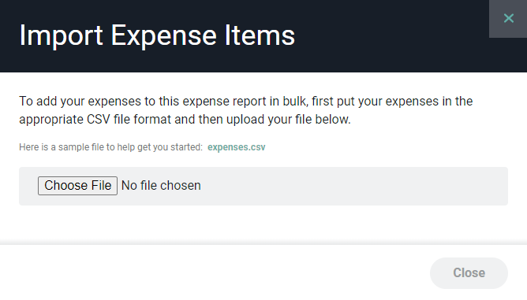Download the expenses.csv sample file
The image size is (527, 300).
point(236,147)
